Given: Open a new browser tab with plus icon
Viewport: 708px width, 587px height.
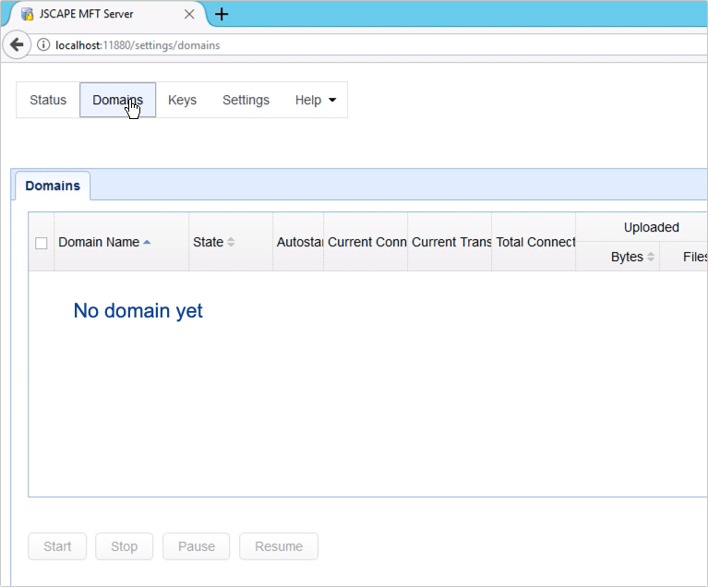Looking at the screenshot, I should 222,14.
